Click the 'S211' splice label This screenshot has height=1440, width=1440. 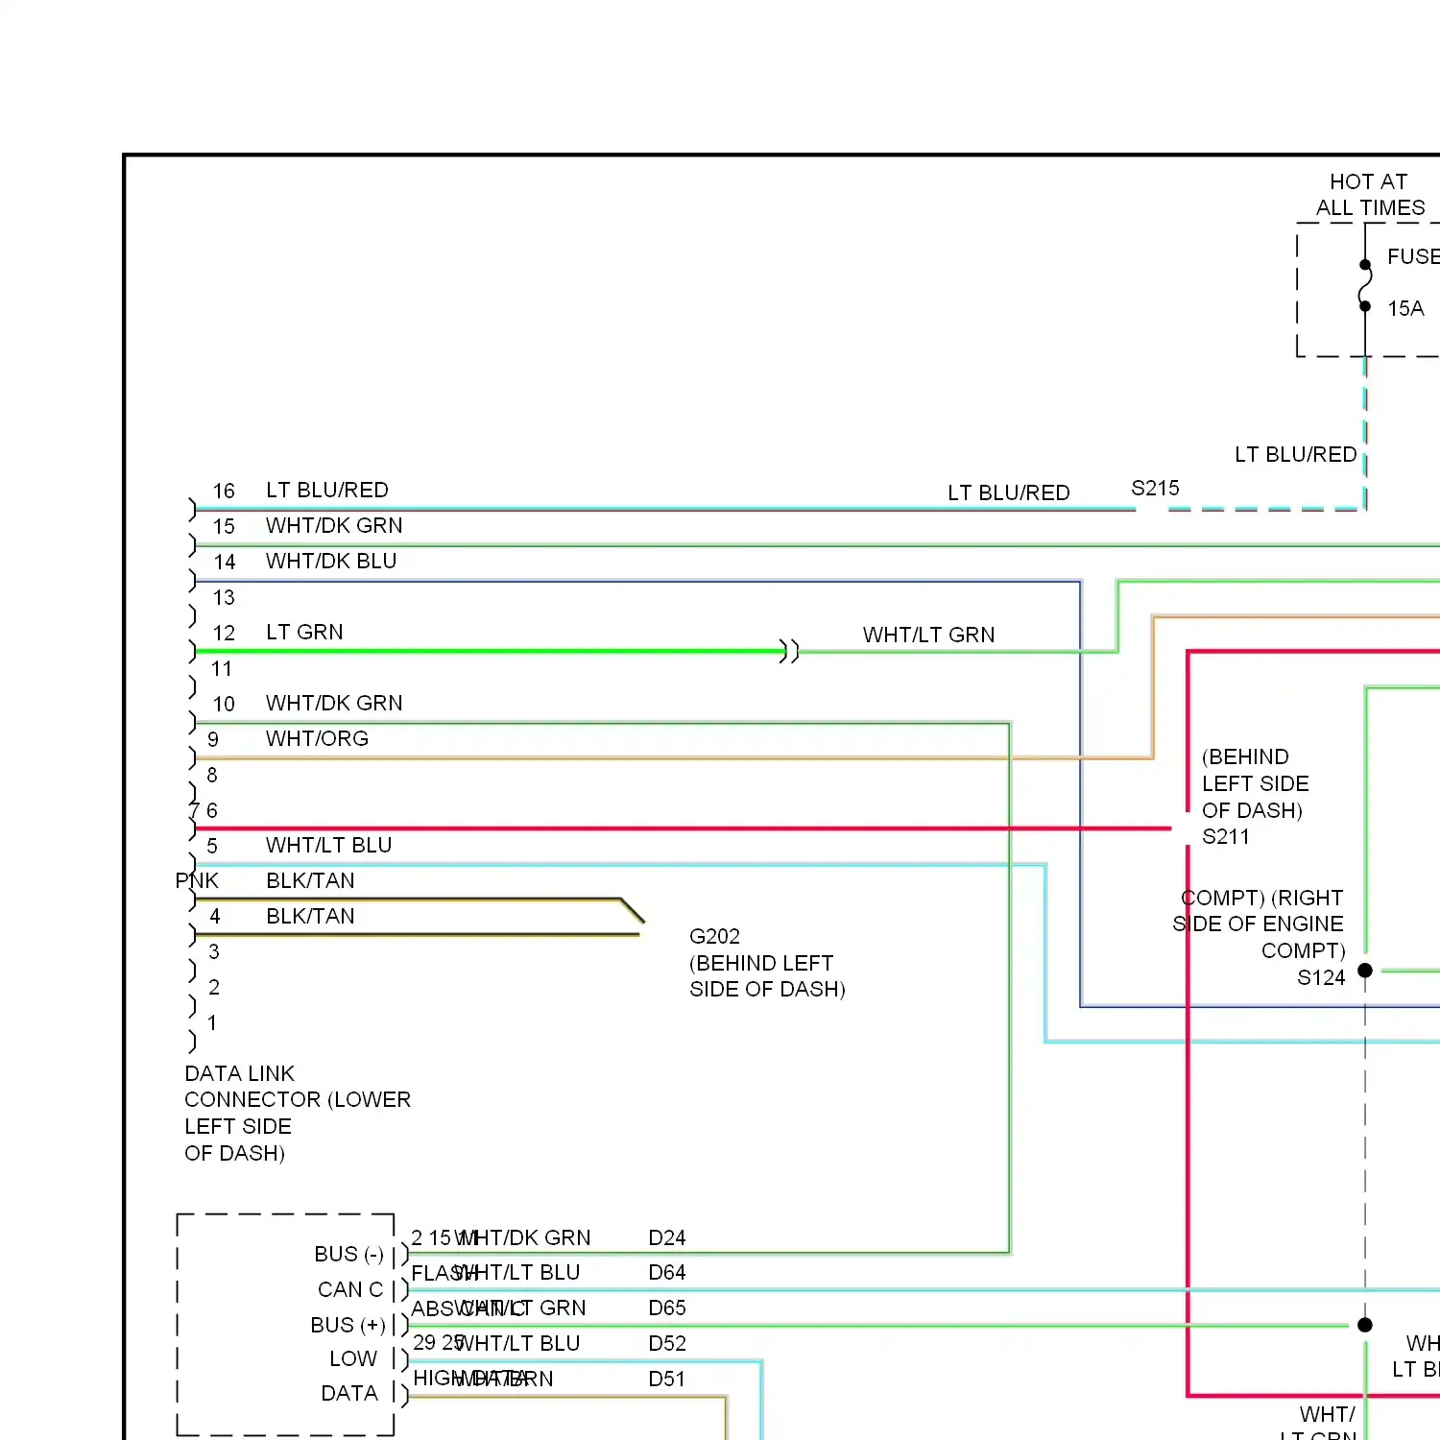point(1226,836)
